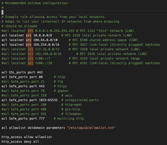Place cursor on the empty line with block cursor
This screenshot has height=145, width=167.
[x=83, y=12]
